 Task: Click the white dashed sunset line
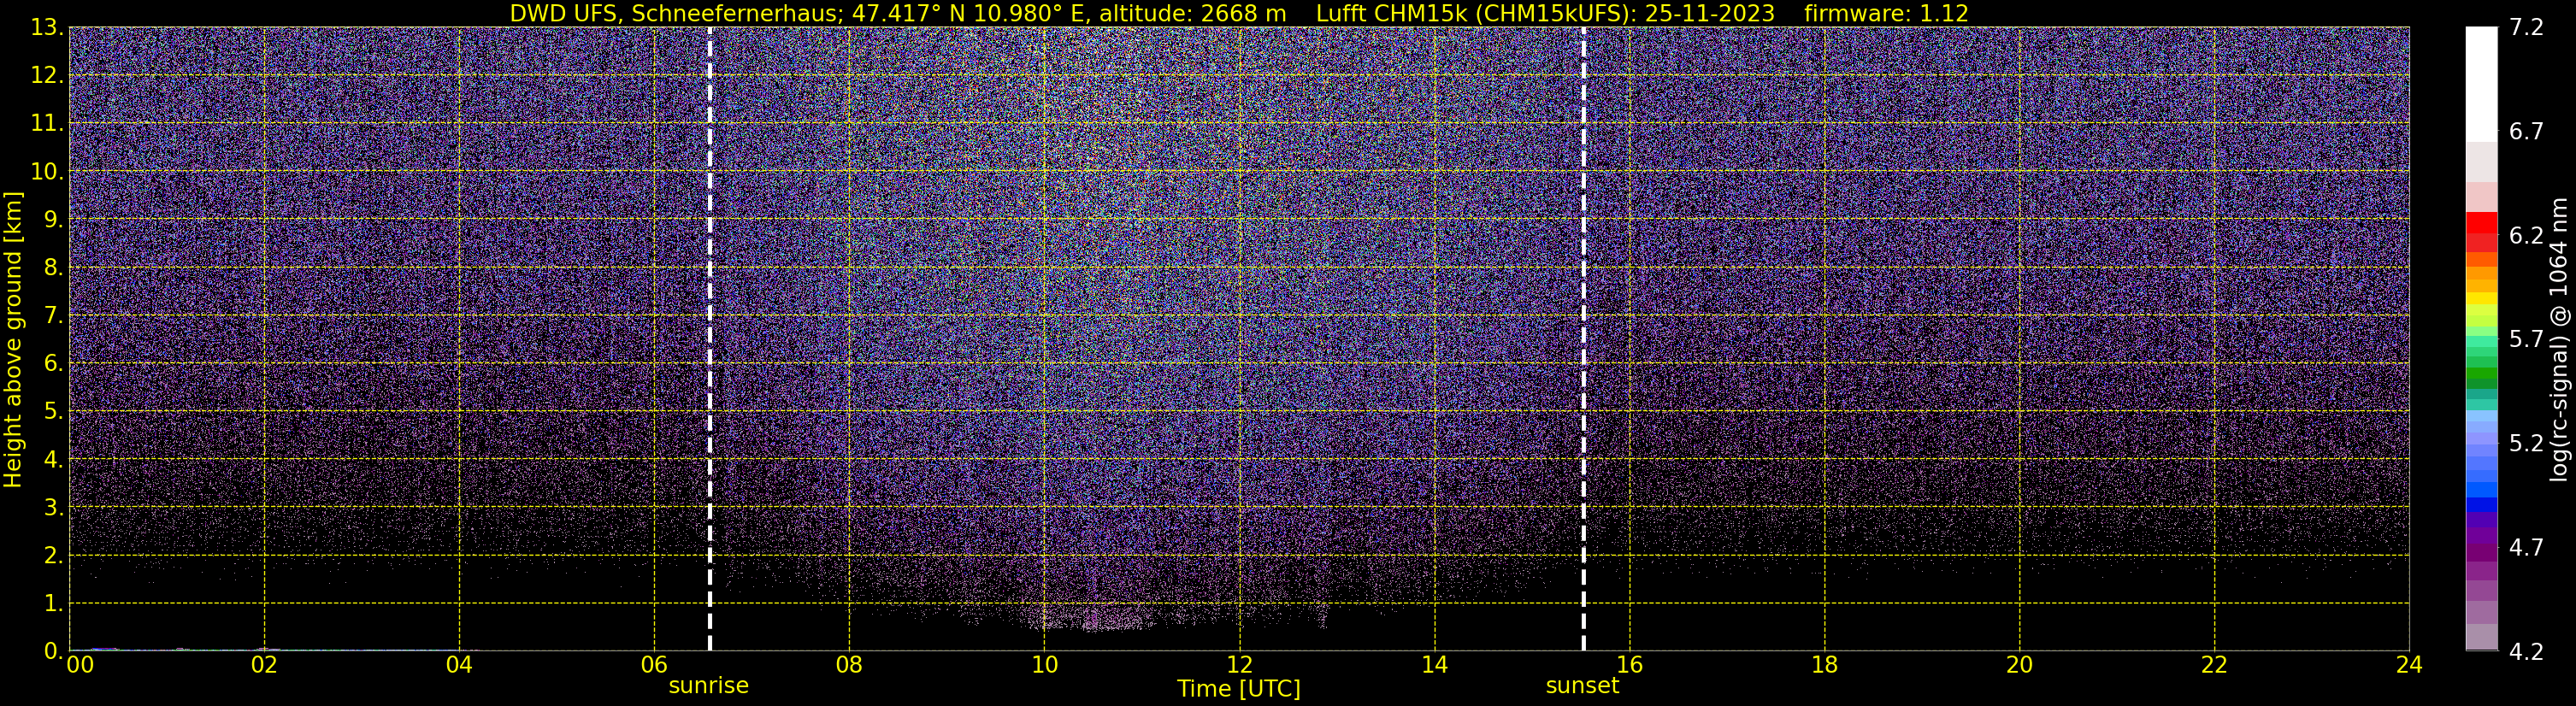(x=1584, y=339)
